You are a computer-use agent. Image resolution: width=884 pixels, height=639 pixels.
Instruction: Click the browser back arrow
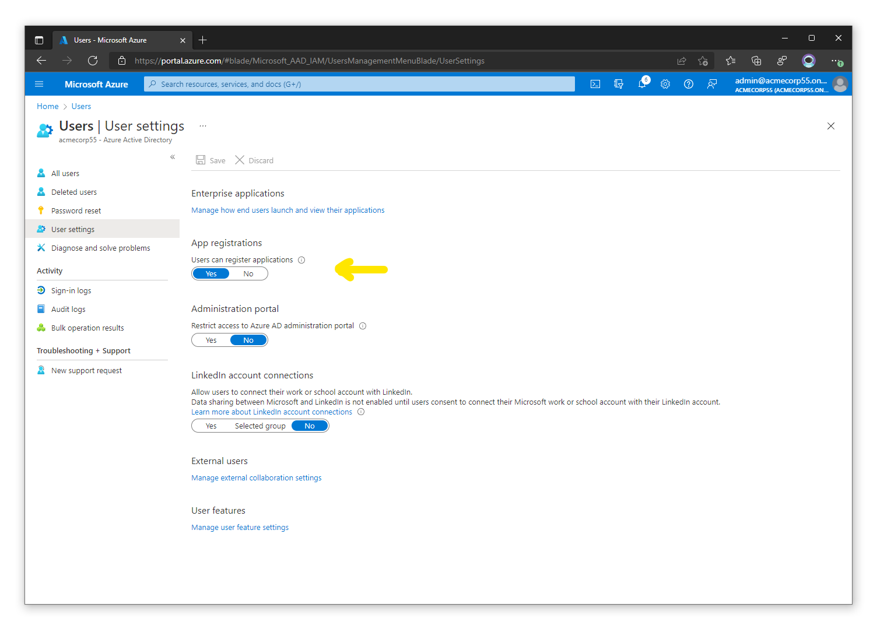pos(41,61)
